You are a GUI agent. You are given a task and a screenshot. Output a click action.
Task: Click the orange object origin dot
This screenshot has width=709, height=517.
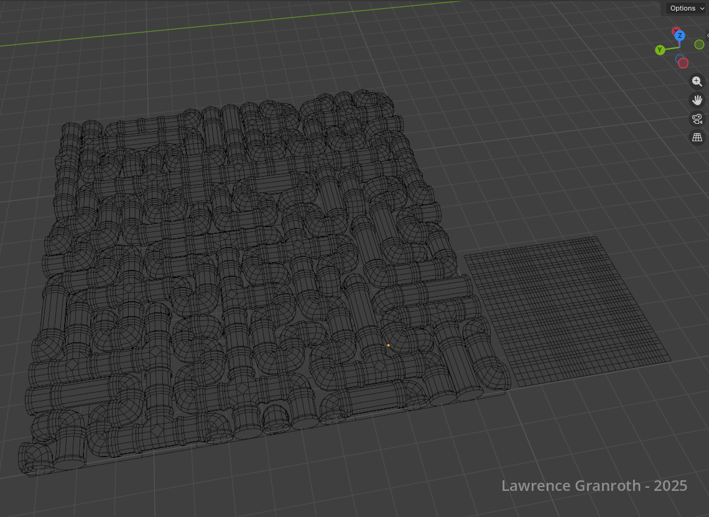tap(388, 345)
